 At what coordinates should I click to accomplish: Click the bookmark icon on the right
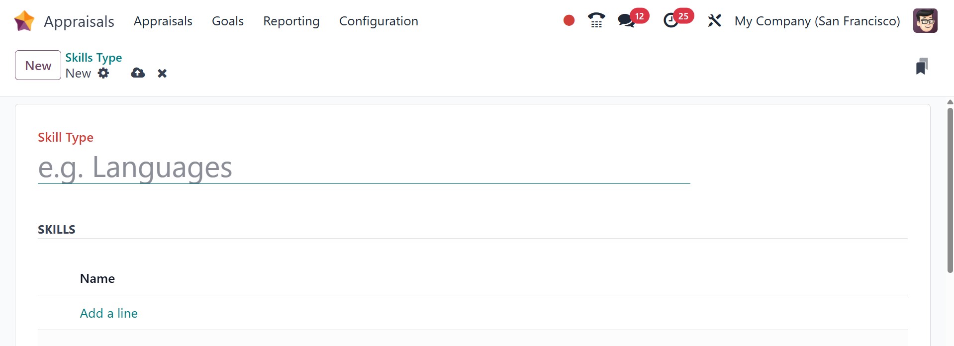(x=922, y=66)
